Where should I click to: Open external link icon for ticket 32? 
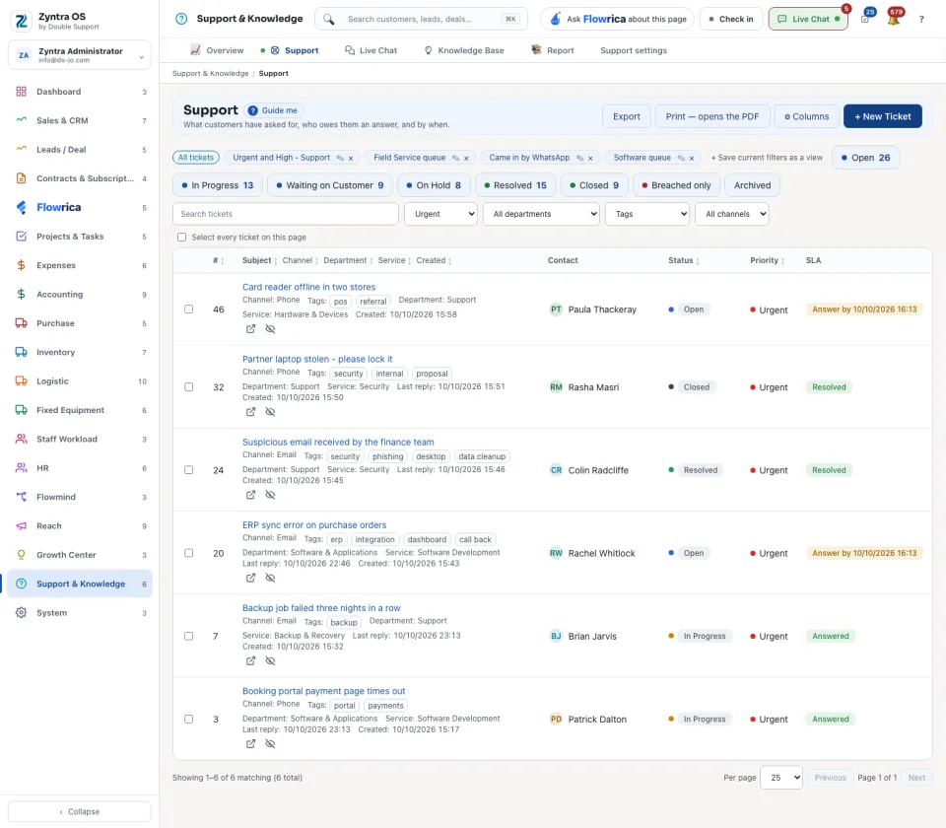point(250,412)
